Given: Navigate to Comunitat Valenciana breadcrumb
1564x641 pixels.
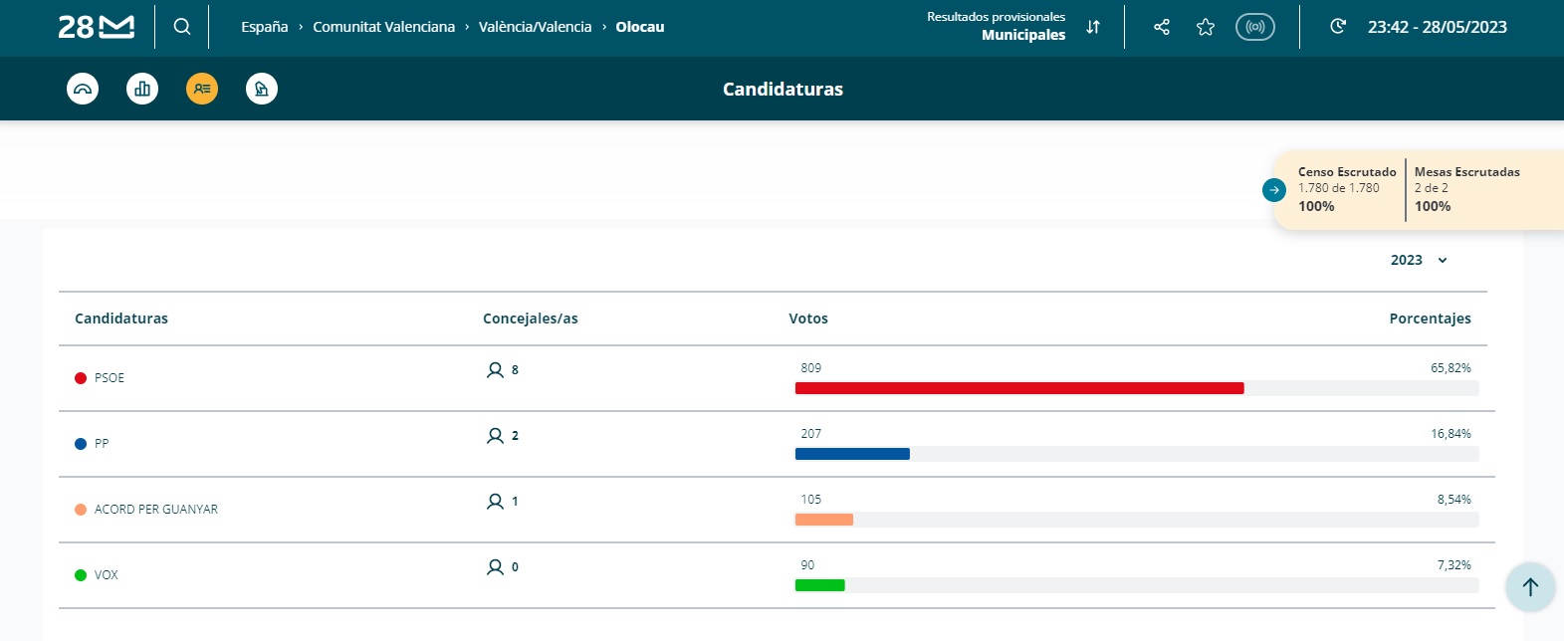Looking at the screenshot, I should point(383,27).
